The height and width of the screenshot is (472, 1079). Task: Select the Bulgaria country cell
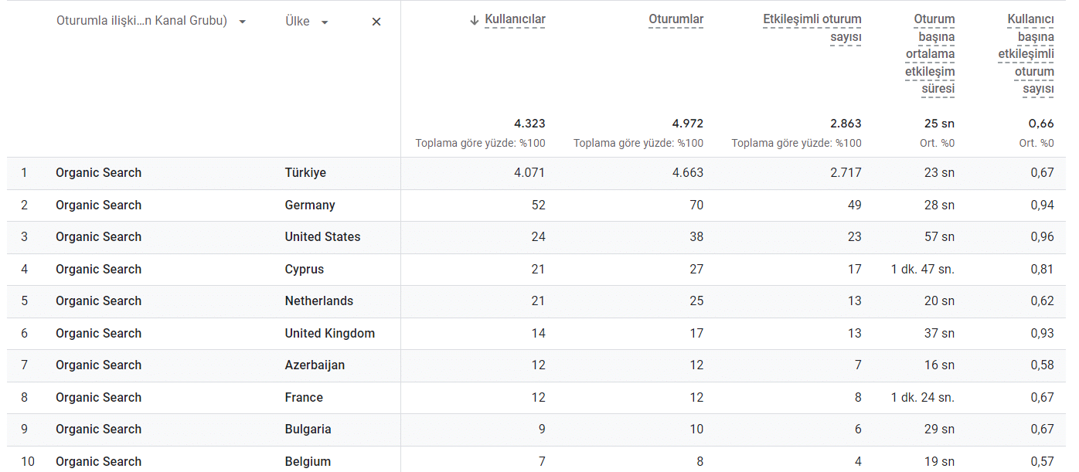click(x=308, y=430)
